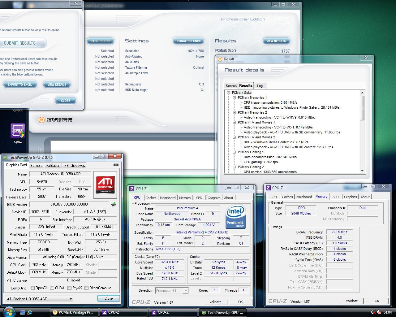Switch to the Scores tab in Result details
Viewport: 396px width, 317px height.
(x=231, y=86)
